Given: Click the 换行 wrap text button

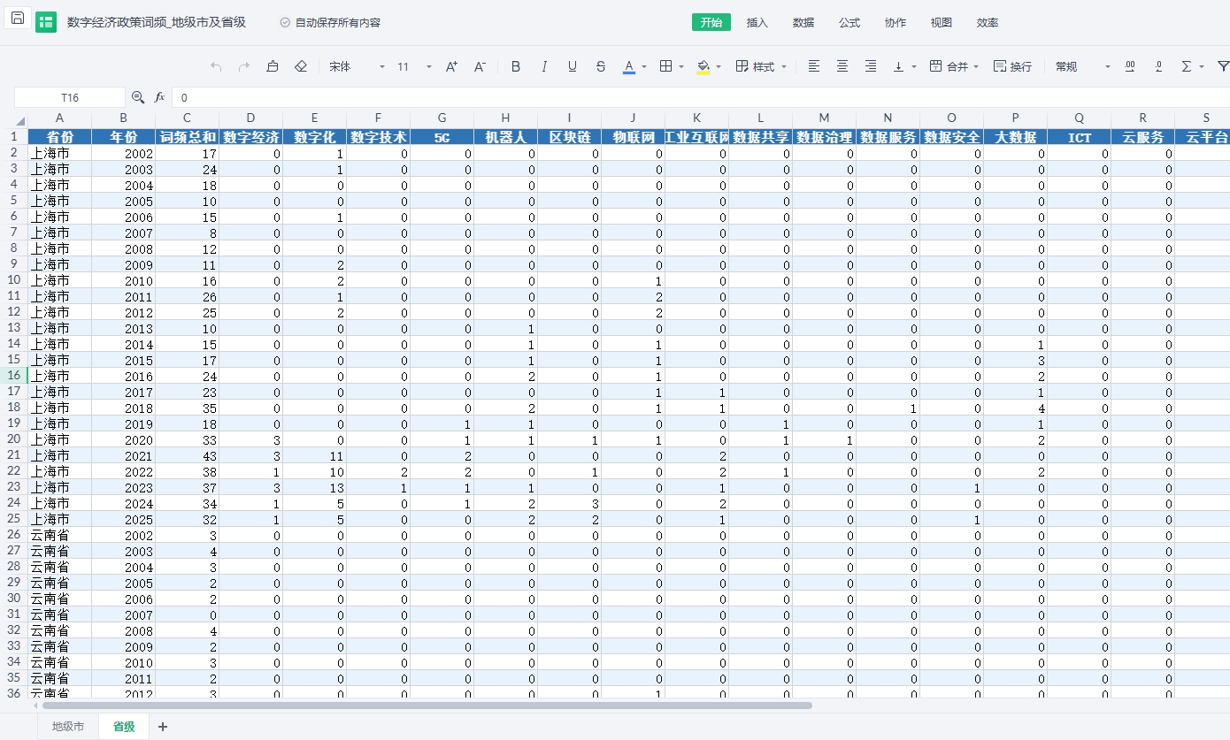Looking at the screenshot, I should [1012, 66].
